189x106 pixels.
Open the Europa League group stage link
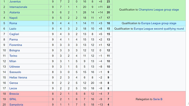click(159, 23)
